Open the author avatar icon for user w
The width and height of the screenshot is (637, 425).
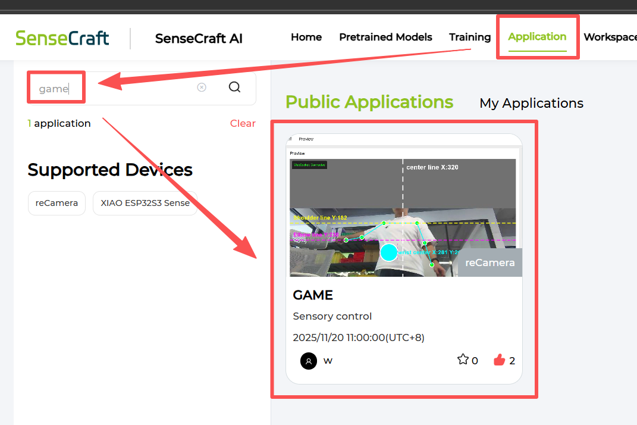point(309,361)
